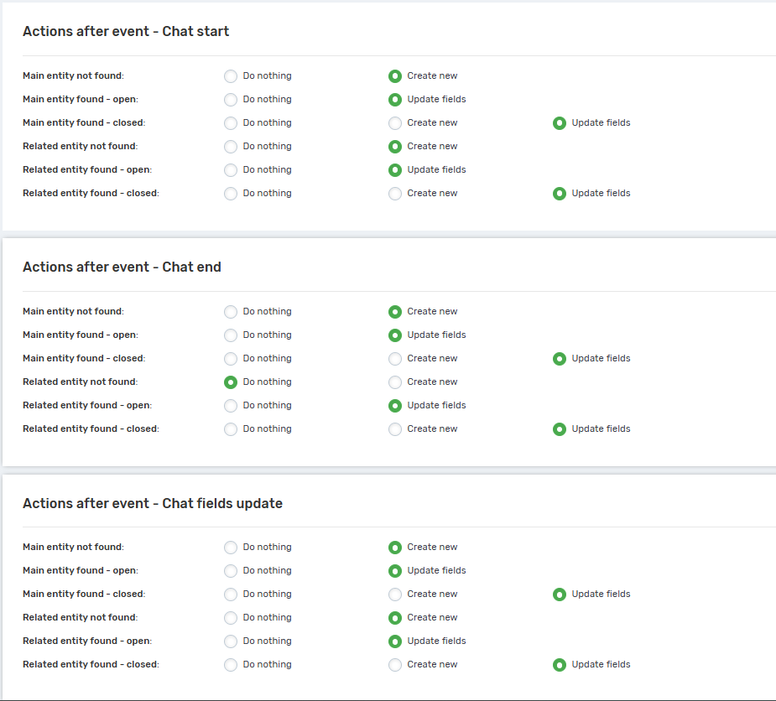Select 'Do nothing' for Chat start Main entity found - open
This screenshot has height=701, width=776.
tap(231, 100)
